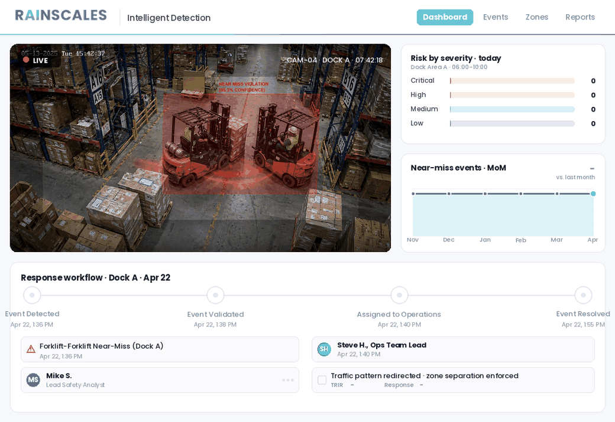Screen dimensions: 615x422
Task: Open the Forklift-Forklift Near-Miss event card
Action: (160, 349)
